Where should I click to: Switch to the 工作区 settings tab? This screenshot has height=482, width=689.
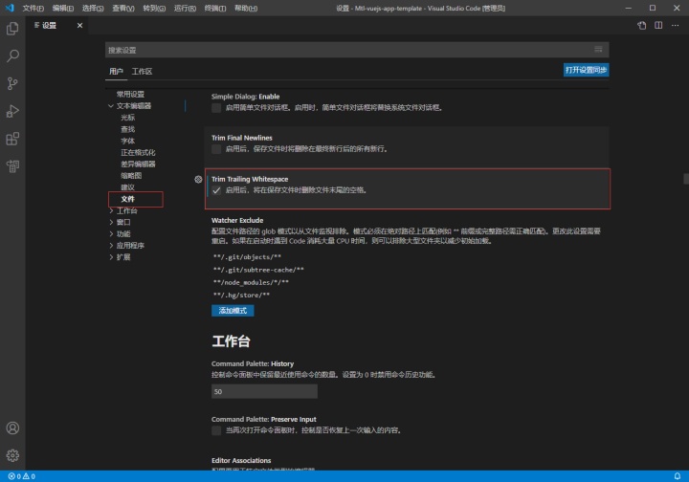click(x=142, y=71)
